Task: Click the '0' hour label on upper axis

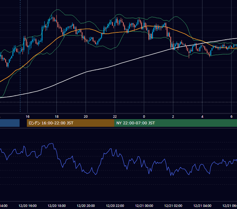Action: click(144, 117)
